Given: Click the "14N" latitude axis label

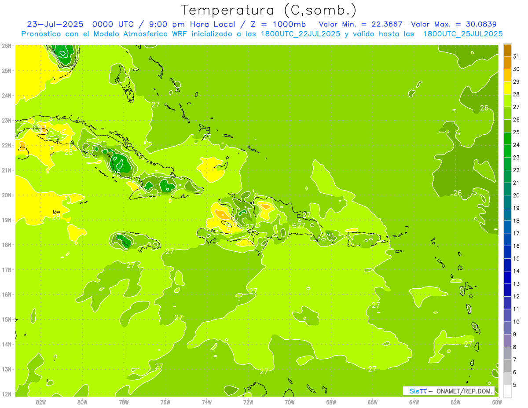Looking at the screenshot, I should click(7, 344).
